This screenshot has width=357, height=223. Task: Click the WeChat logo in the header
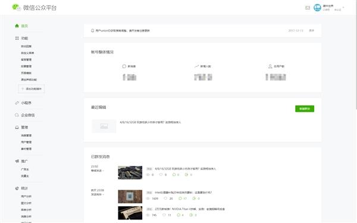click(17, 7)
